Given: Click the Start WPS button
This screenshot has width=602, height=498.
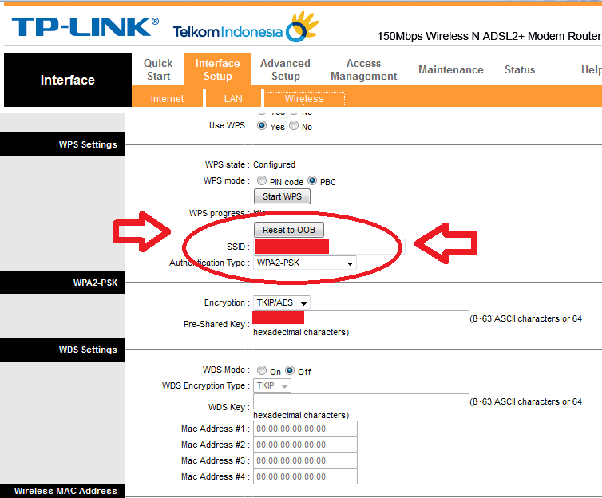Looking at the screenshot, I should (x=282, y=196).
